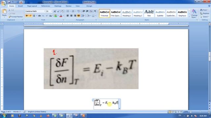Apply strikethrough to text
211x118 pixels.
40,16
